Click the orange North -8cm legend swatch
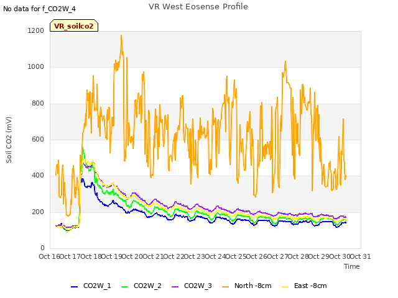The width and height of the screenshot is (398, 298). (x=225, y=287)
